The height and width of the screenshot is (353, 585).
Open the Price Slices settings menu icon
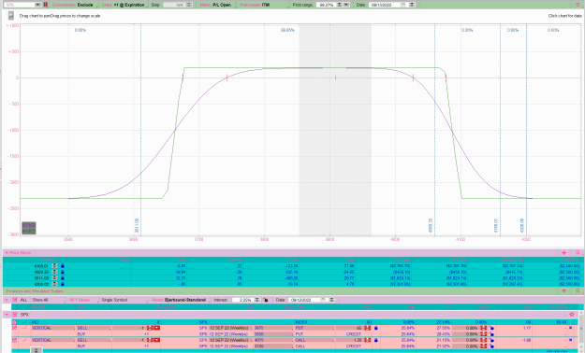[578, 253]
